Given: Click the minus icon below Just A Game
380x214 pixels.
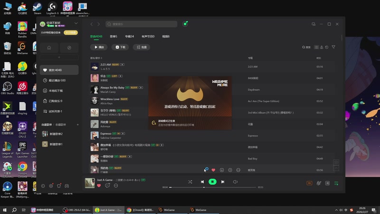Looking at the screenshot, I should click(116, 185).
